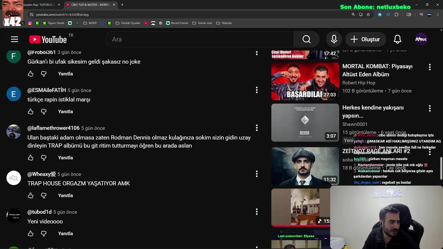Open options menu for @Wheaxy comment

pyautogui.click(x=256, y=174)
